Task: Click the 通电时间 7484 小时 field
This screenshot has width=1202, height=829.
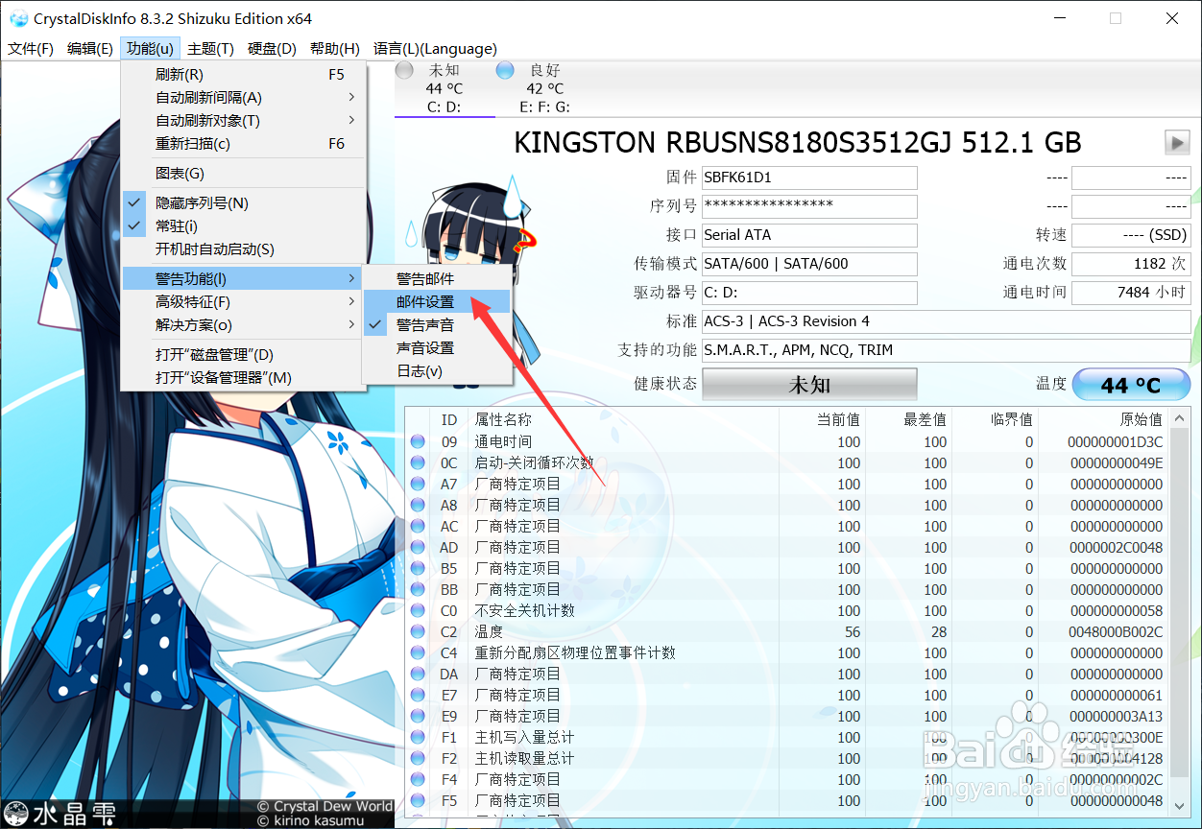Action: pyautogui.click(x=1131, y=293)
